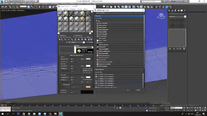The image size is (207, 116).
Task: Open Material menu in Material Editor
Action: pos(66,9)
